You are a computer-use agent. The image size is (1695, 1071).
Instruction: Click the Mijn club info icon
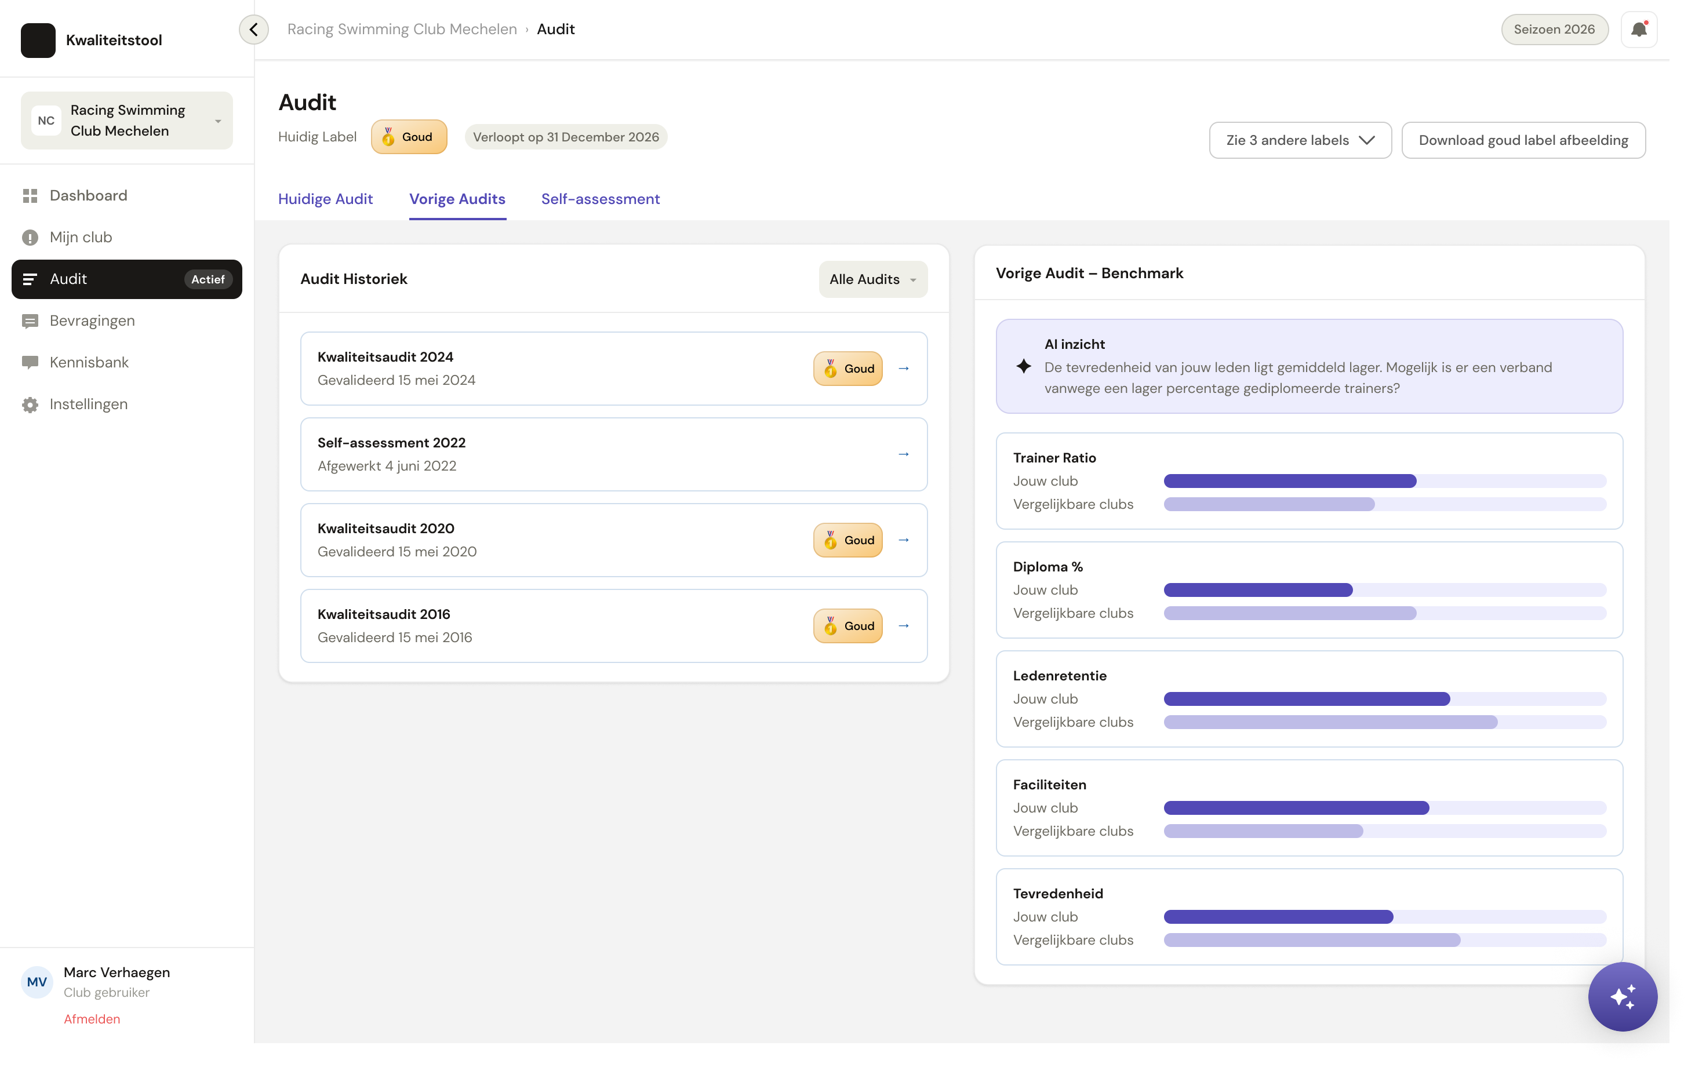30,237
